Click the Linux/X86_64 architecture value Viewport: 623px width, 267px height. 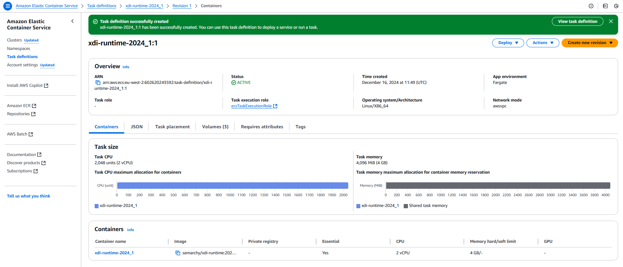pos(375,106)
